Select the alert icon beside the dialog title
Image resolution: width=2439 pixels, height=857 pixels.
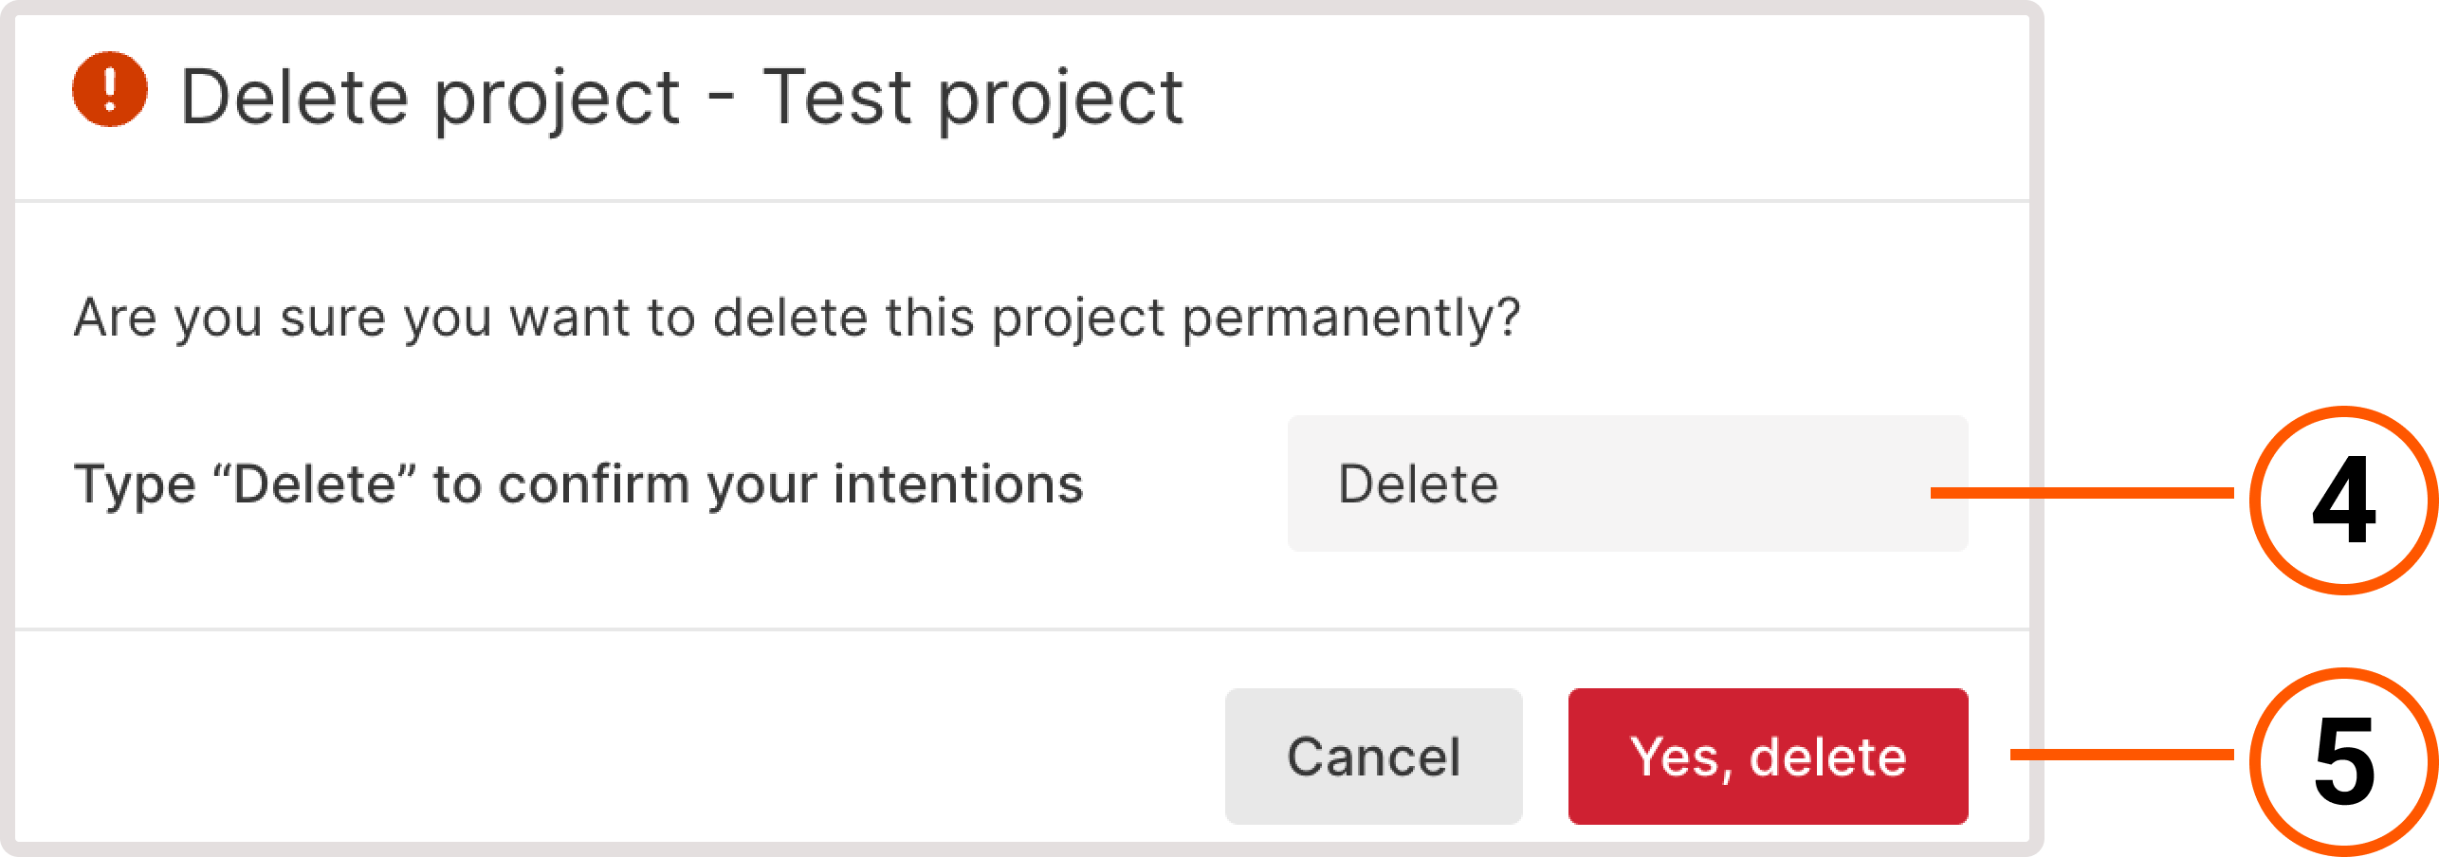click(112, 92)
